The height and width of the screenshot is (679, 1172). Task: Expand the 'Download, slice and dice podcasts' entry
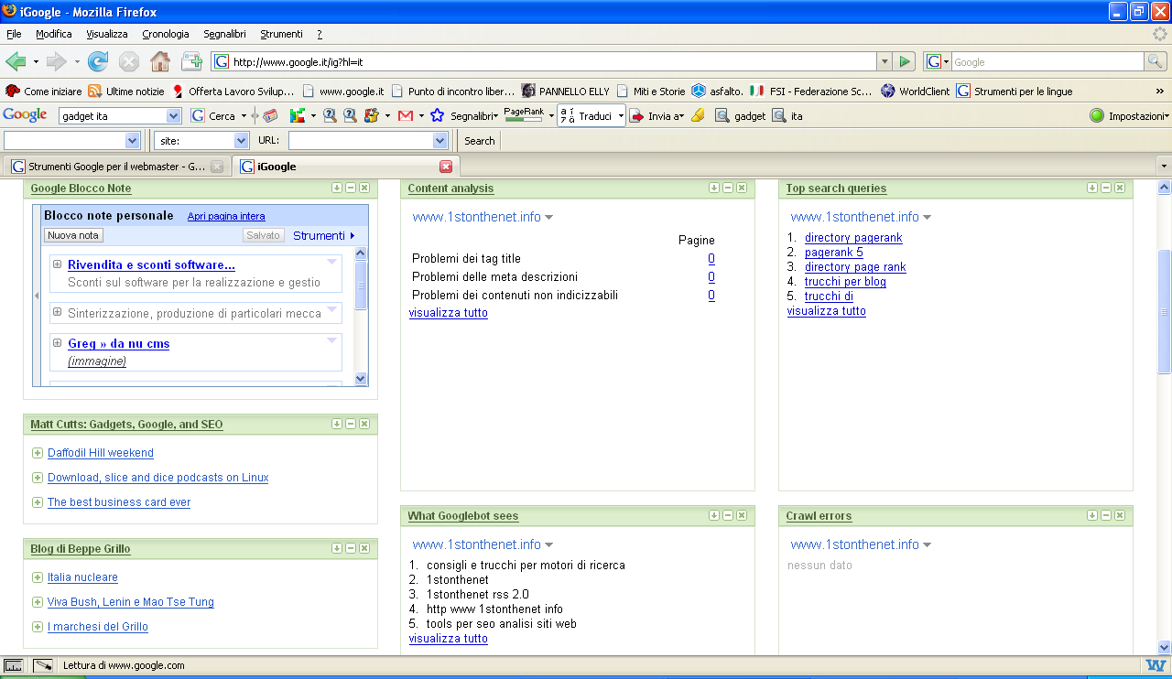point(38,478)
